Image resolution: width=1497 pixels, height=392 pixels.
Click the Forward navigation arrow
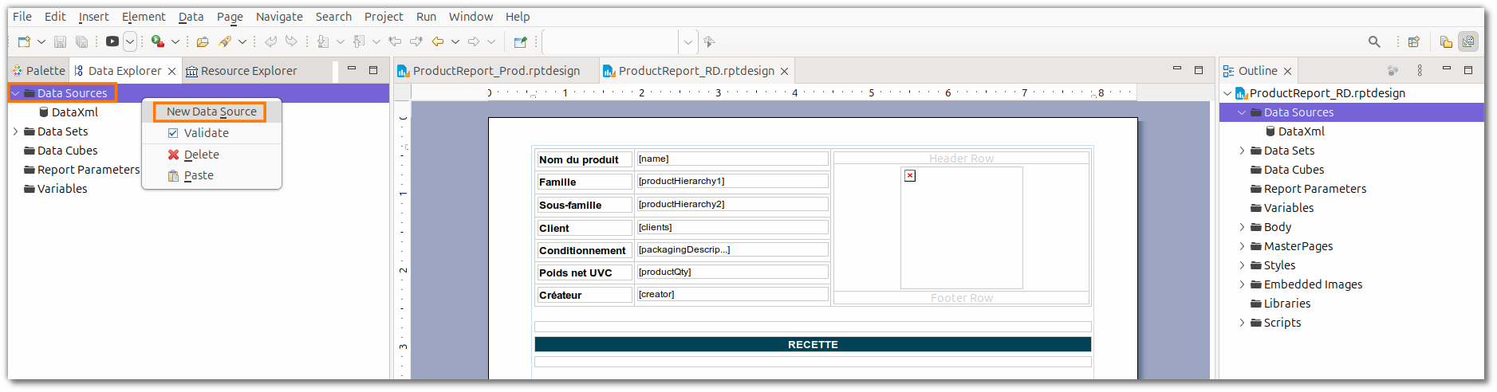tap(474, 41)
